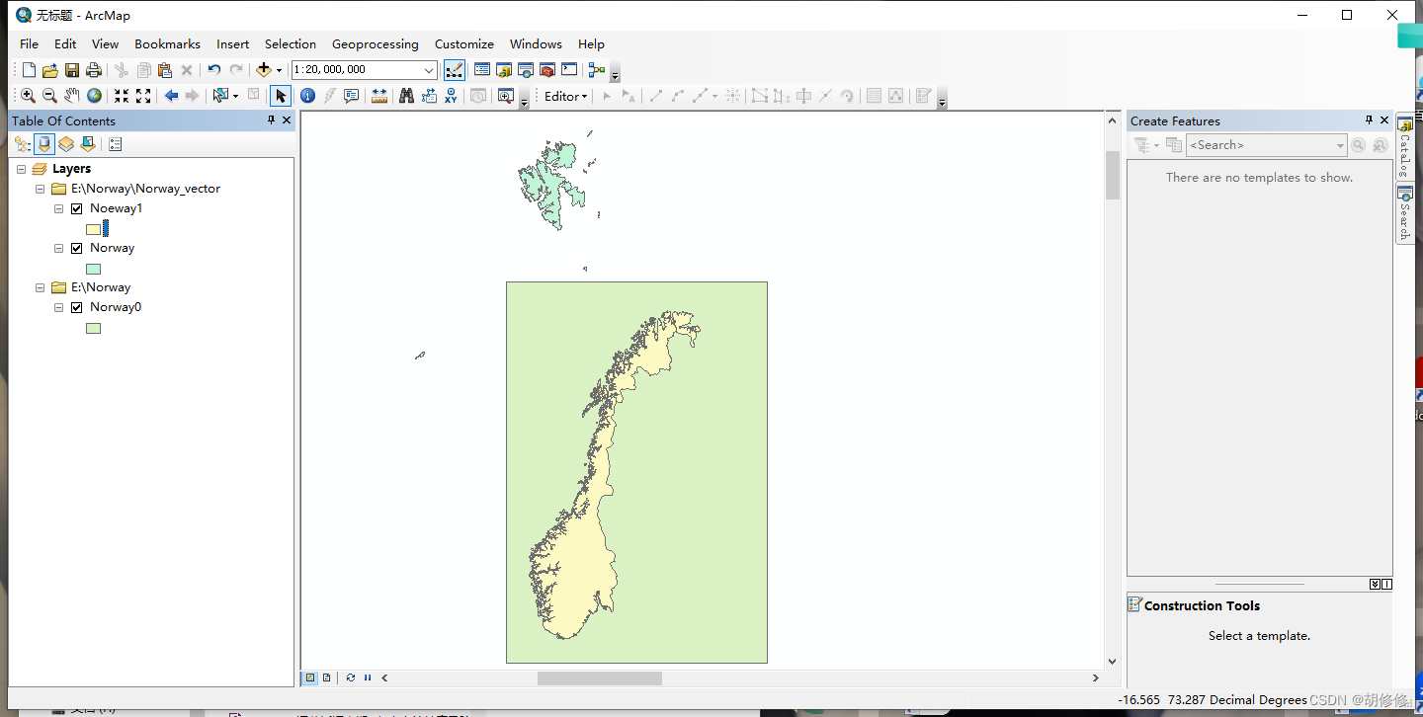Open the Table Of Contents window icon
The height and width of the screenshot is (717, 1423).
click(482, 70)
